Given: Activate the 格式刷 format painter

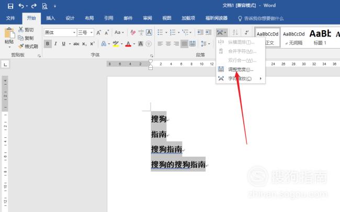Looking at the screenshot, I should pos(28,46).
